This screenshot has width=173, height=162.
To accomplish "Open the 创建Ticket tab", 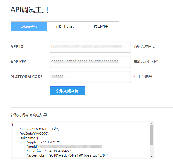I will tap(65, 26).
